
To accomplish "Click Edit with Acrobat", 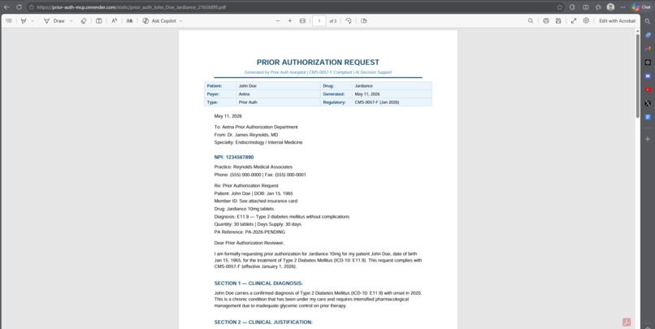I will pyautogui.click(x=618, y=21).
